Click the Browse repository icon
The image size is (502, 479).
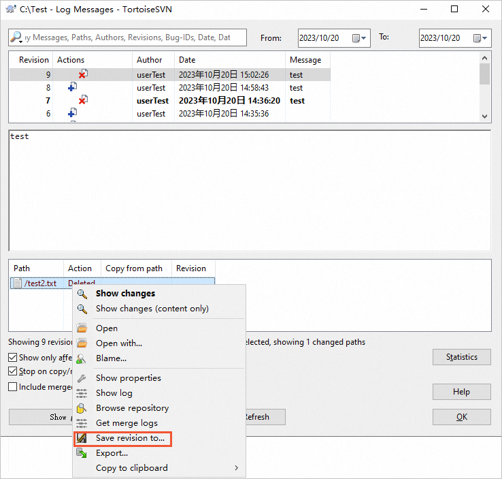point(82,408)
